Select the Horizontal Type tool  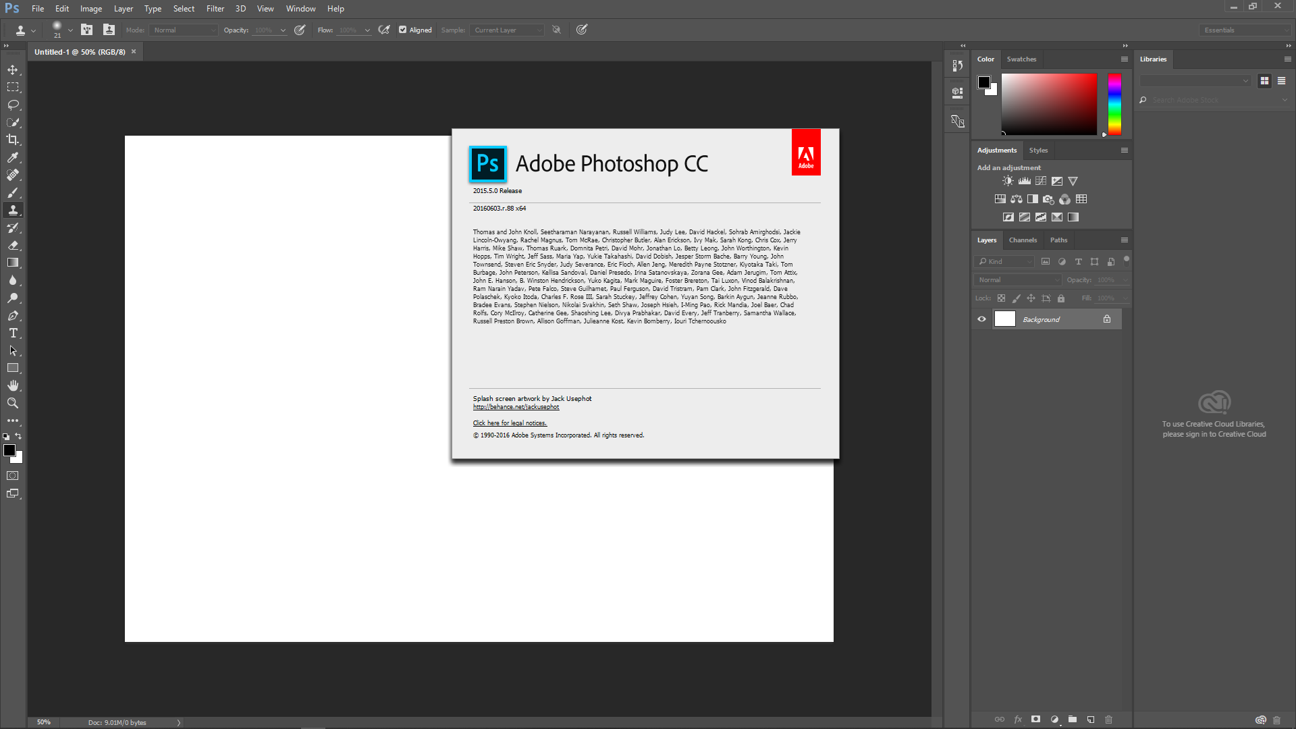coord(13,333)
